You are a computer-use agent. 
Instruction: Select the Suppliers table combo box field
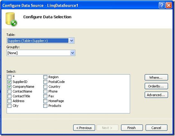coord(40,41)
